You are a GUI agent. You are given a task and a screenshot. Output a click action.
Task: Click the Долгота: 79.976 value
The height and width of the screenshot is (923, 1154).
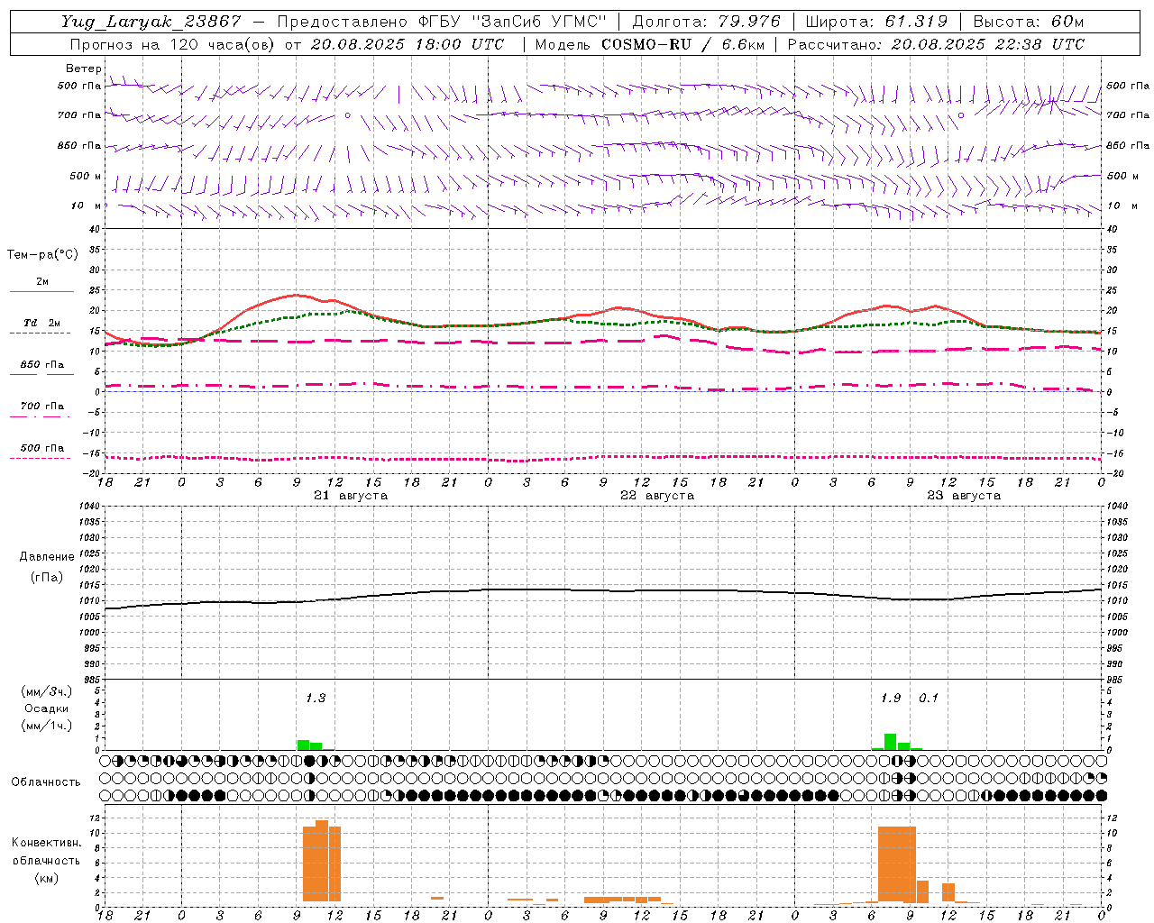click(706, 22)
